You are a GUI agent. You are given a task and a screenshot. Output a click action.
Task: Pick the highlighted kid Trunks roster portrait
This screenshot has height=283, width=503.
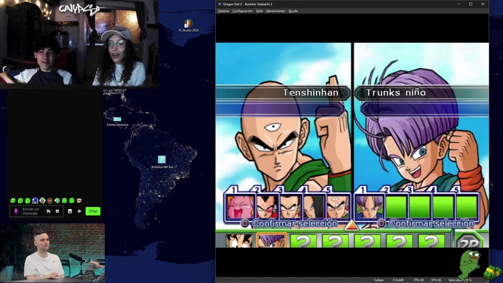[272, 240]
